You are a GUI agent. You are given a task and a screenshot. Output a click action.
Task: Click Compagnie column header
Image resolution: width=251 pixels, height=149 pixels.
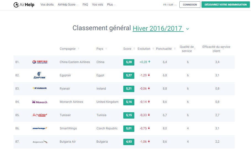click(x=67, y=49)
